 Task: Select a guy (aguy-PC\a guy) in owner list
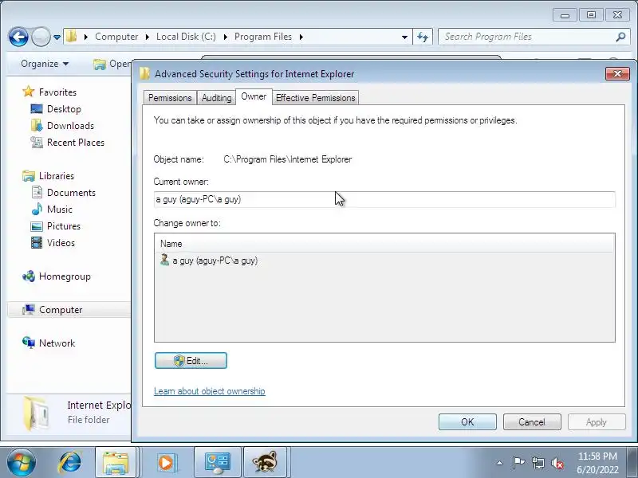click(215, 261)
